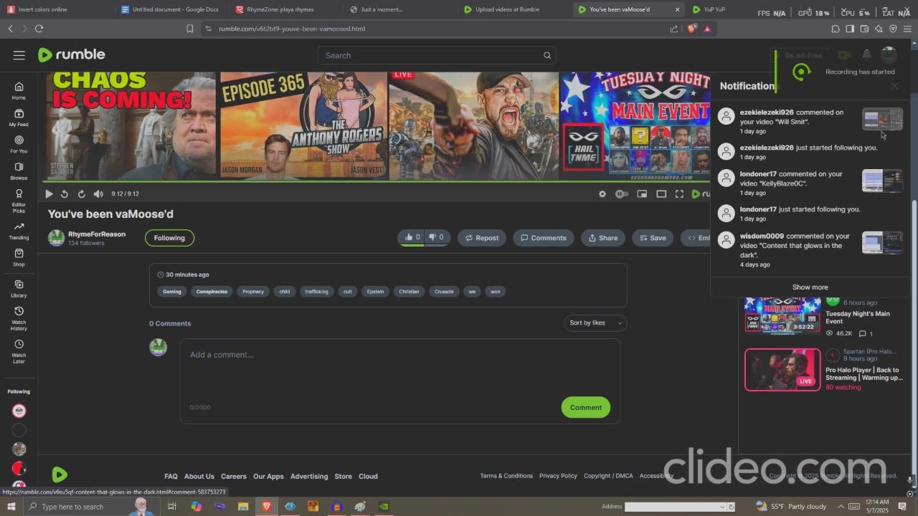918x516 pixels.
Task: Select the Prophecy tag
Action: coord(253,292)
